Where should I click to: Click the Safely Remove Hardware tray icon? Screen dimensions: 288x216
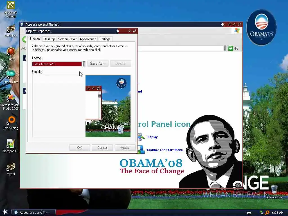[x=262, y=213]
